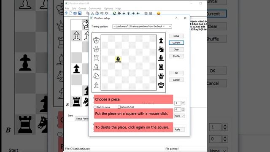Click the right arrow toolbar icon

tap(133, 13)
